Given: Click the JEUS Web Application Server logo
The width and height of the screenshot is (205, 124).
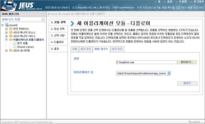Looking at the screenshot, I should click(x=22, y=6).
